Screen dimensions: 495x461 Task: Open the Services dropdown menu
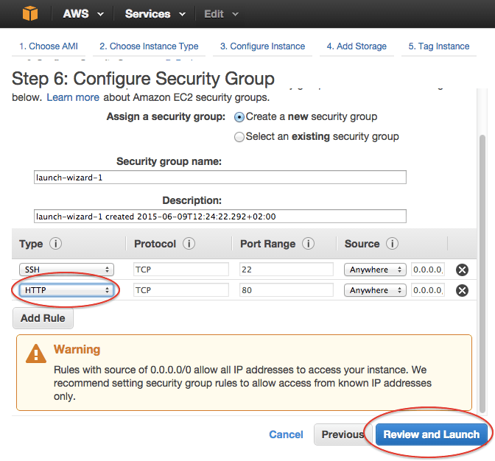pos(155,14)
